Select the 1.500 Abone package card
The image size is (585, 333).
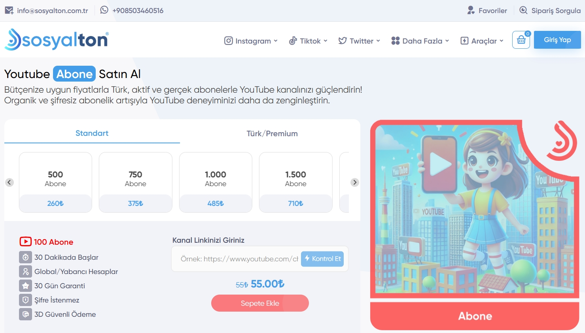click(296, 183)
